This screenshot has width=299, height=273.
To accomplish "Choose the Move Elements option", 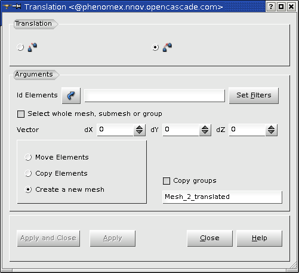I will click(28, 157).
